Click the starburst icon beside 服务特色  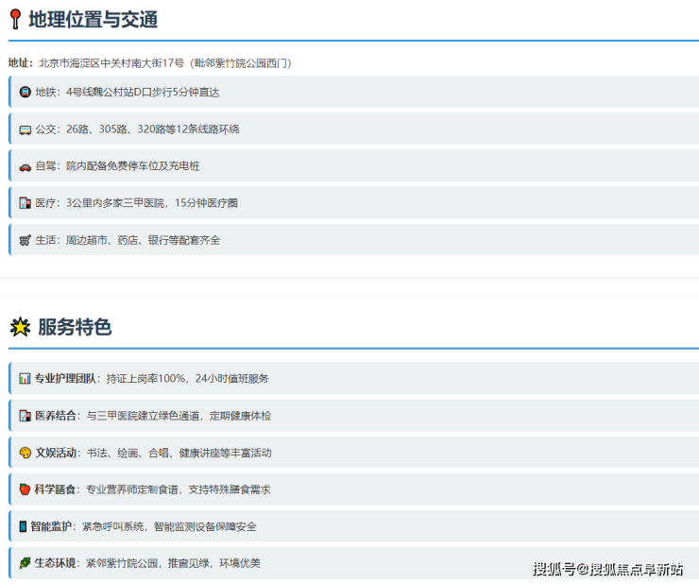pyautogui.click(x=20, y=327)
